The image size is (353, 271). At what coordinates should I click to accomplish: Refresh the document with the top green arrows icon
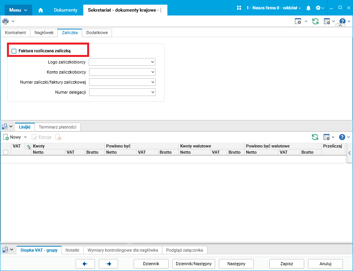315,21
